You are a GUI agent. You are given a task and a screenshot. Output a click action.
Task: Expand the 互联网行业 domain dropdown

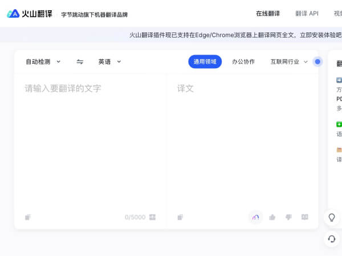(x=288, y=61)
